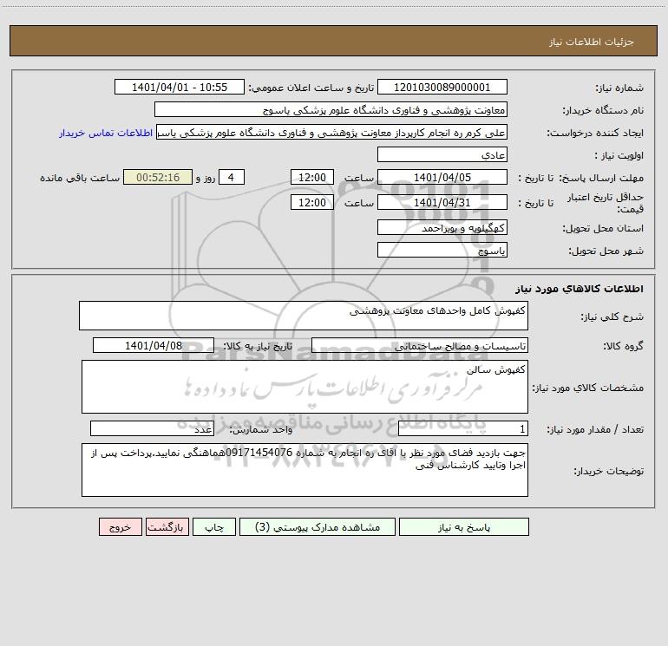The height and width of the screenshot is (646, 668).
Task: Click the goods specification box 'کفپوش سالن'
Action: (x=305, y=387)
